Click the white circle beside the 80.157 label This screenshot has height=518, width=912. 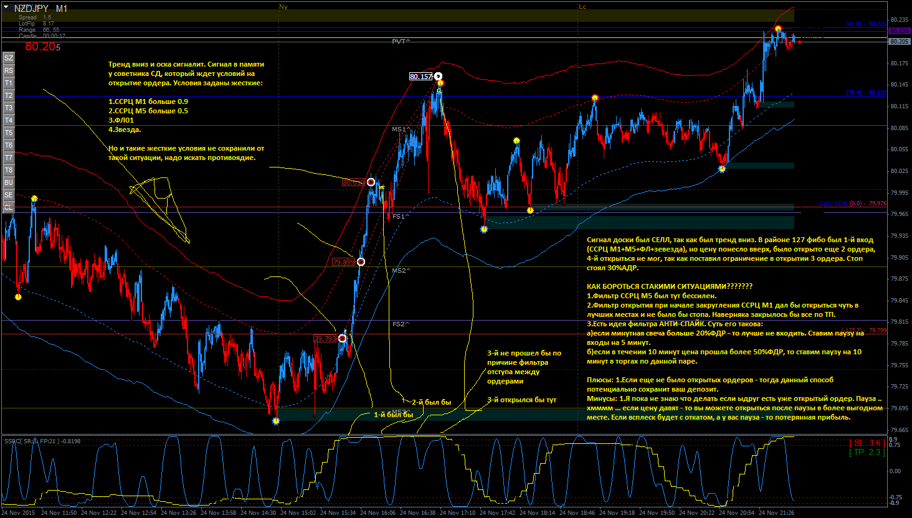[438, 77]
